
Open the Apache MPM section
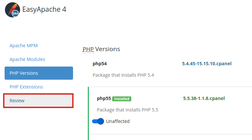click(24, 46)
